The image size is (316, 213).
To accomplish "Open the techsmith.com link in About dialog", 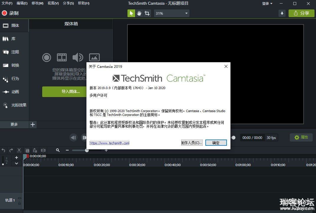I will click(x=109, y=143).
